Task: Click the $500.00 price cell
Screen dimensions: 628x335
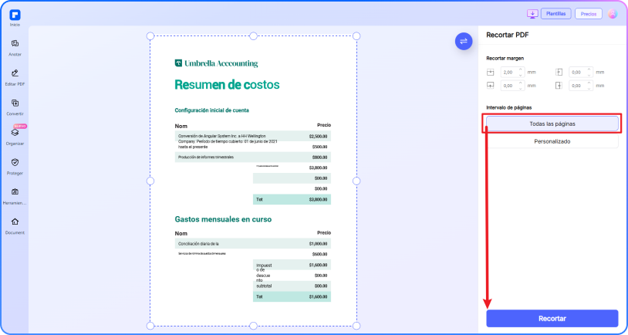Action: [x=320, y=147]
